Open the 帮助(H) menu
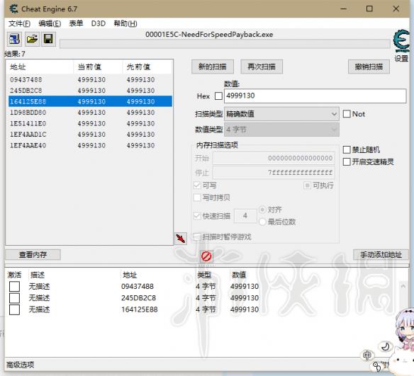This screenshot has width=414, height=376. 125,24
